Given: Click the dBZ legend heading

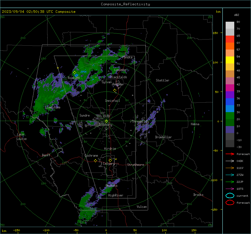Looking at the screenshot, I should pyautogui.click(x=236, y=15).
